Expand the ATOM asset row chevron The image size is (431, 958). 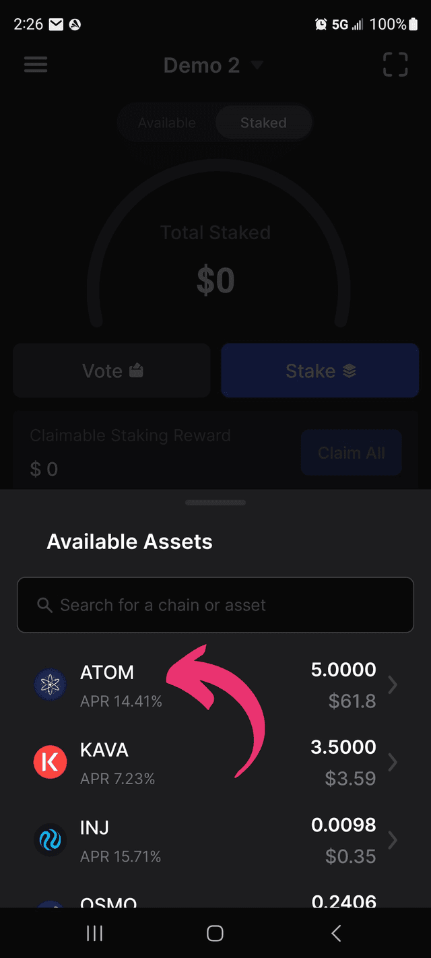pos(393,684)
